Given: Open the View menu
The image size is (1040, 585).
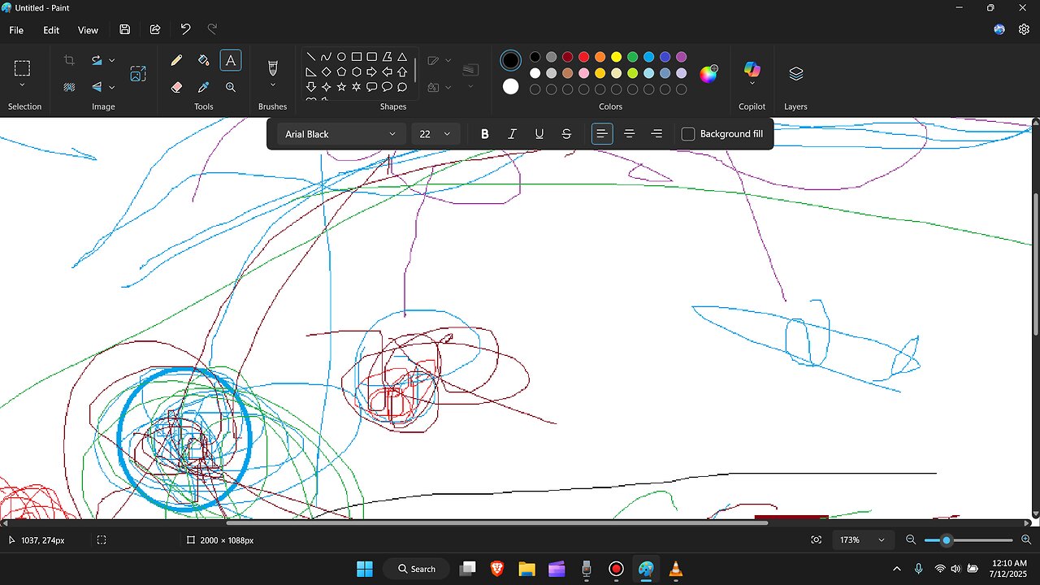Looking at the screenshot, I should pyautogui.click(x=88, y=30).
